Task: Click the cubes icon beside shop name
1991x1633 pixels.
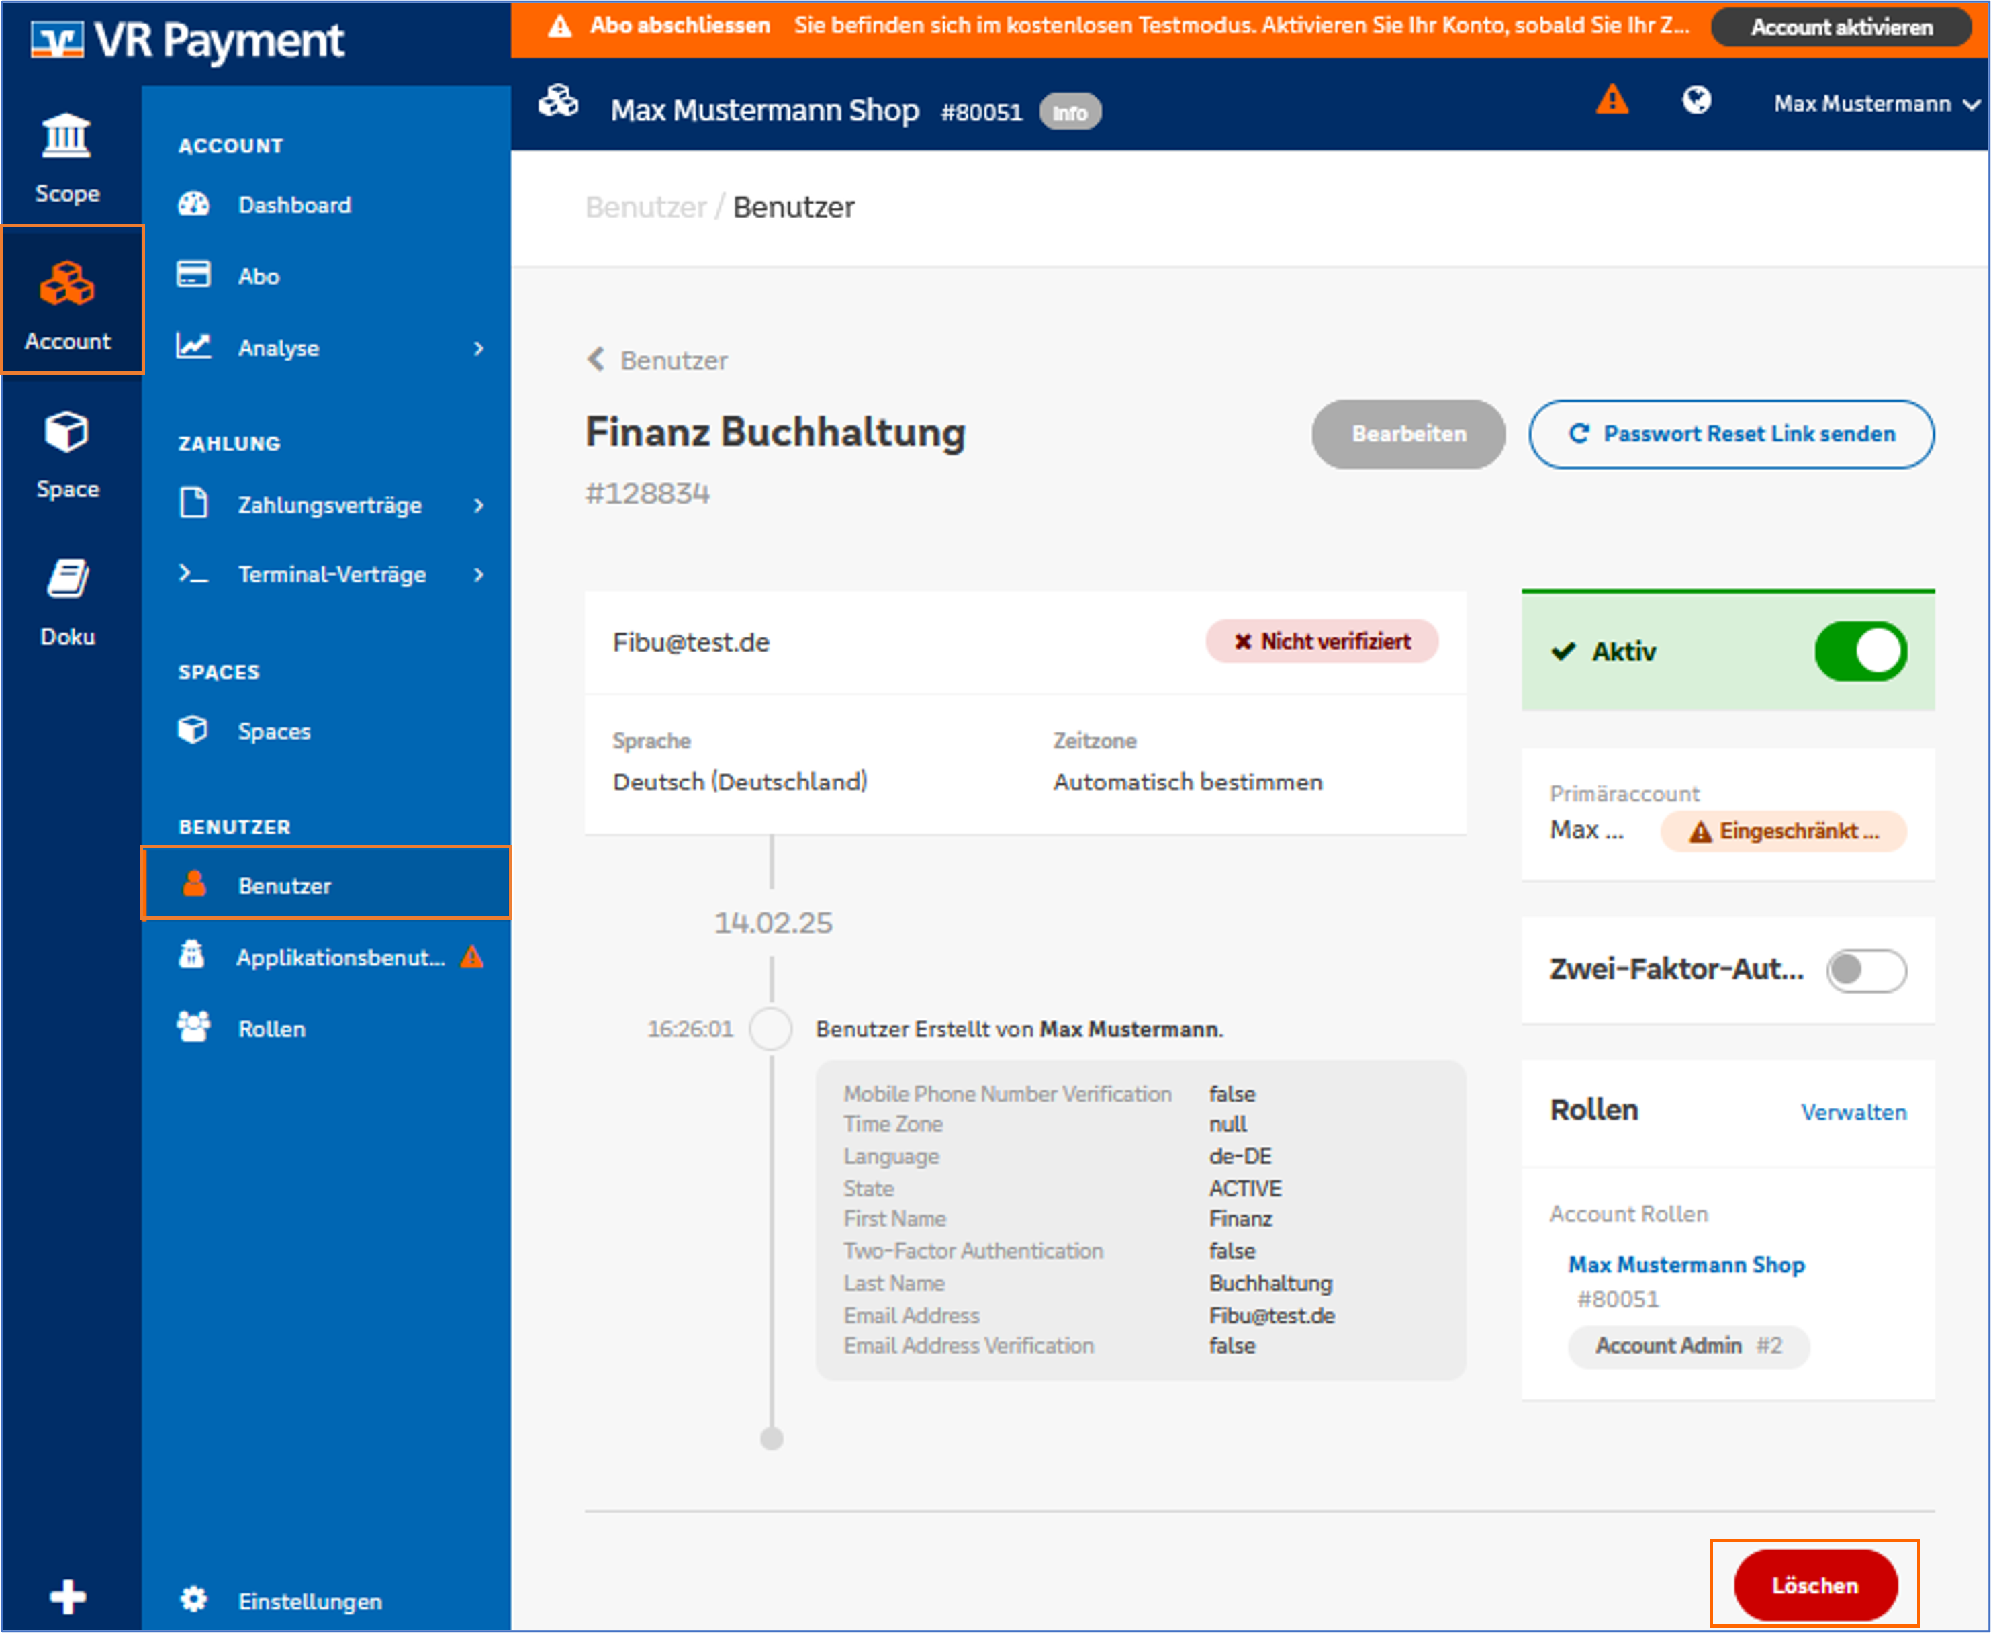Action: 559,101
